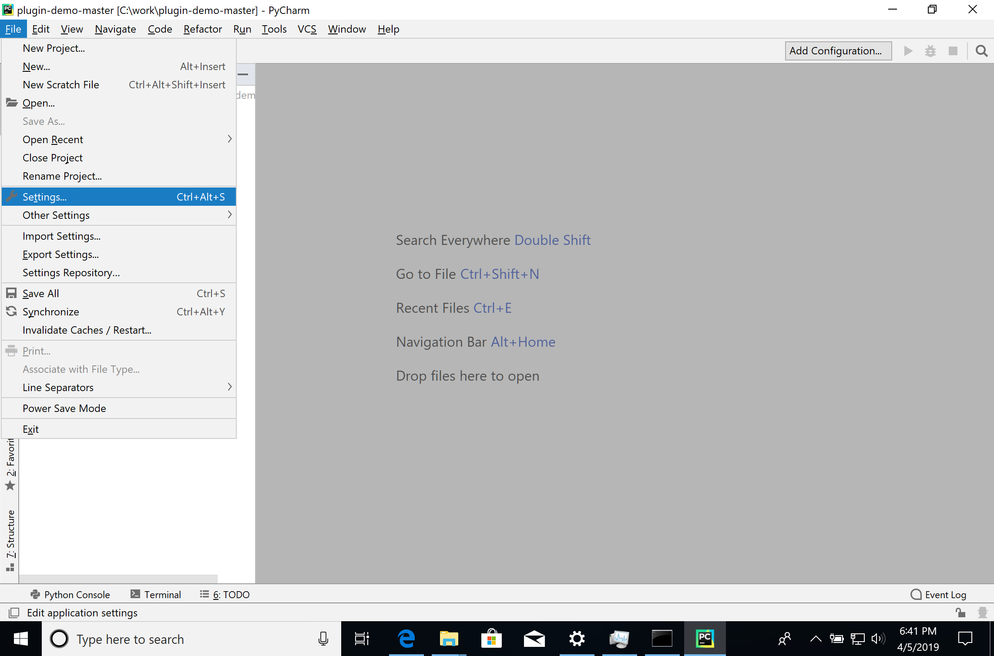Collapse the project panel with the hide (minus) icon
This screenshot has height=656, width=994.
pos(243,74)
